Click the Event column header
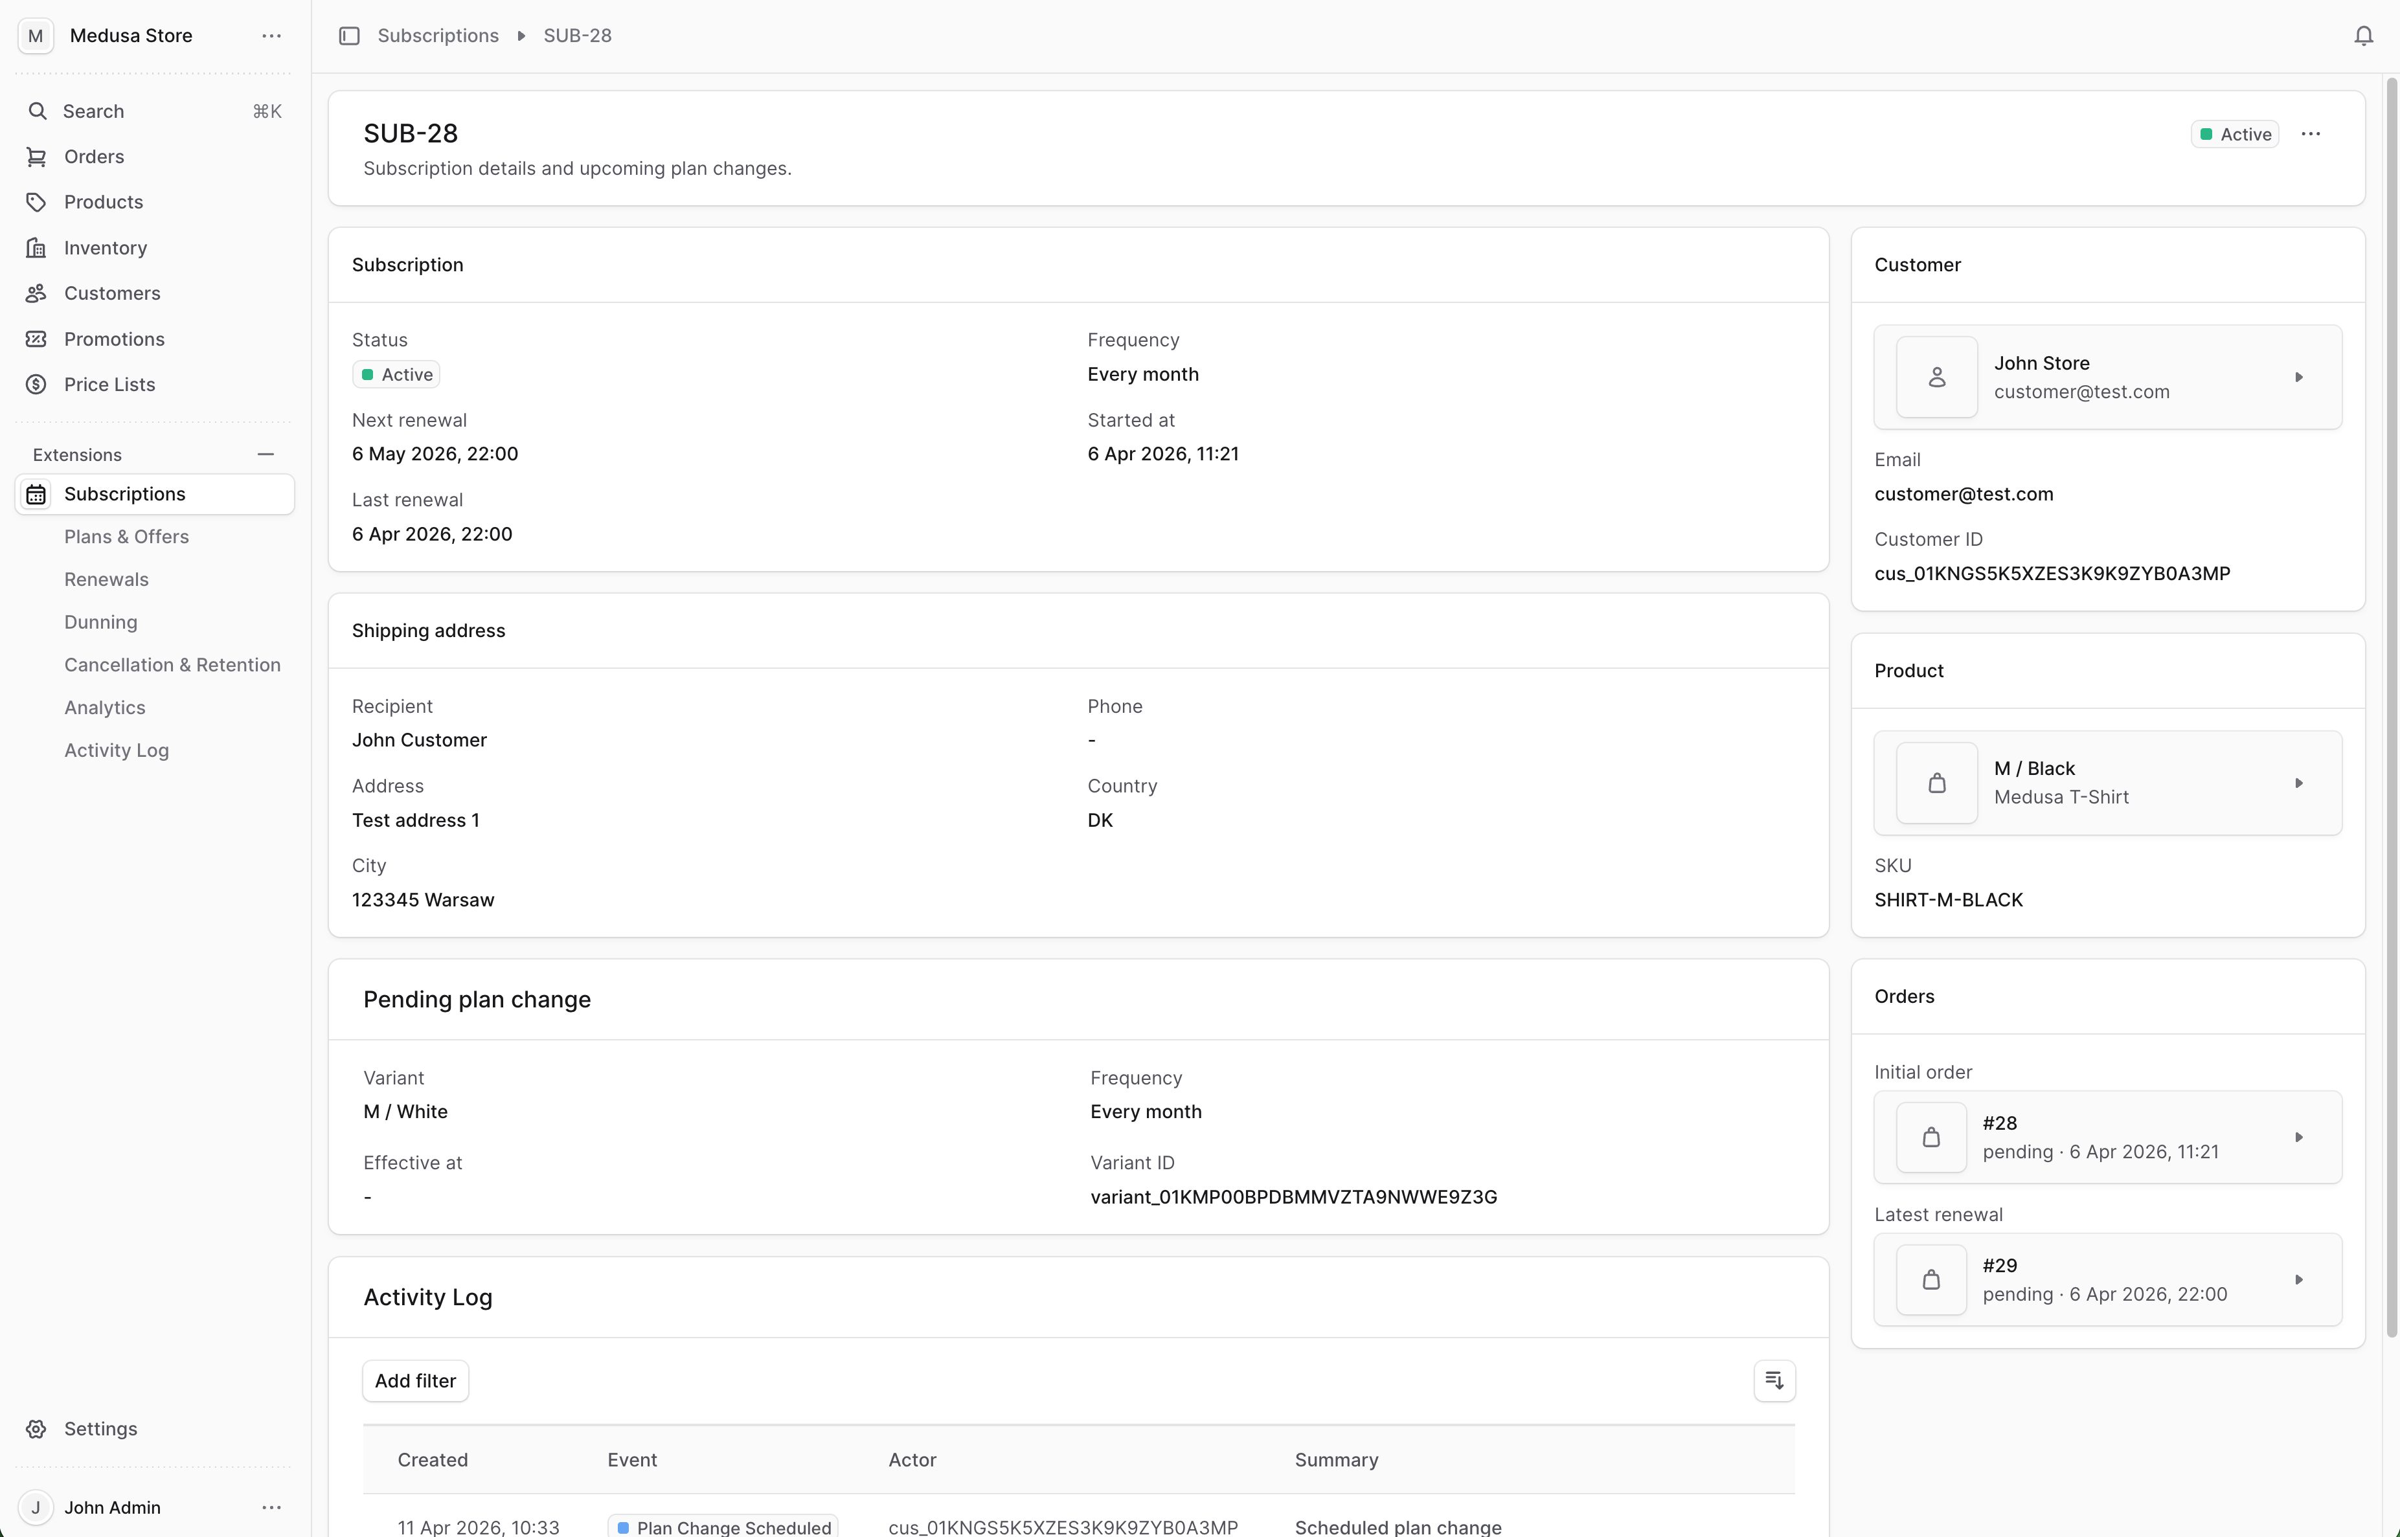Image resolution: width=2400 pixels, height=1537 pixels. click(x=632, y=1459)
